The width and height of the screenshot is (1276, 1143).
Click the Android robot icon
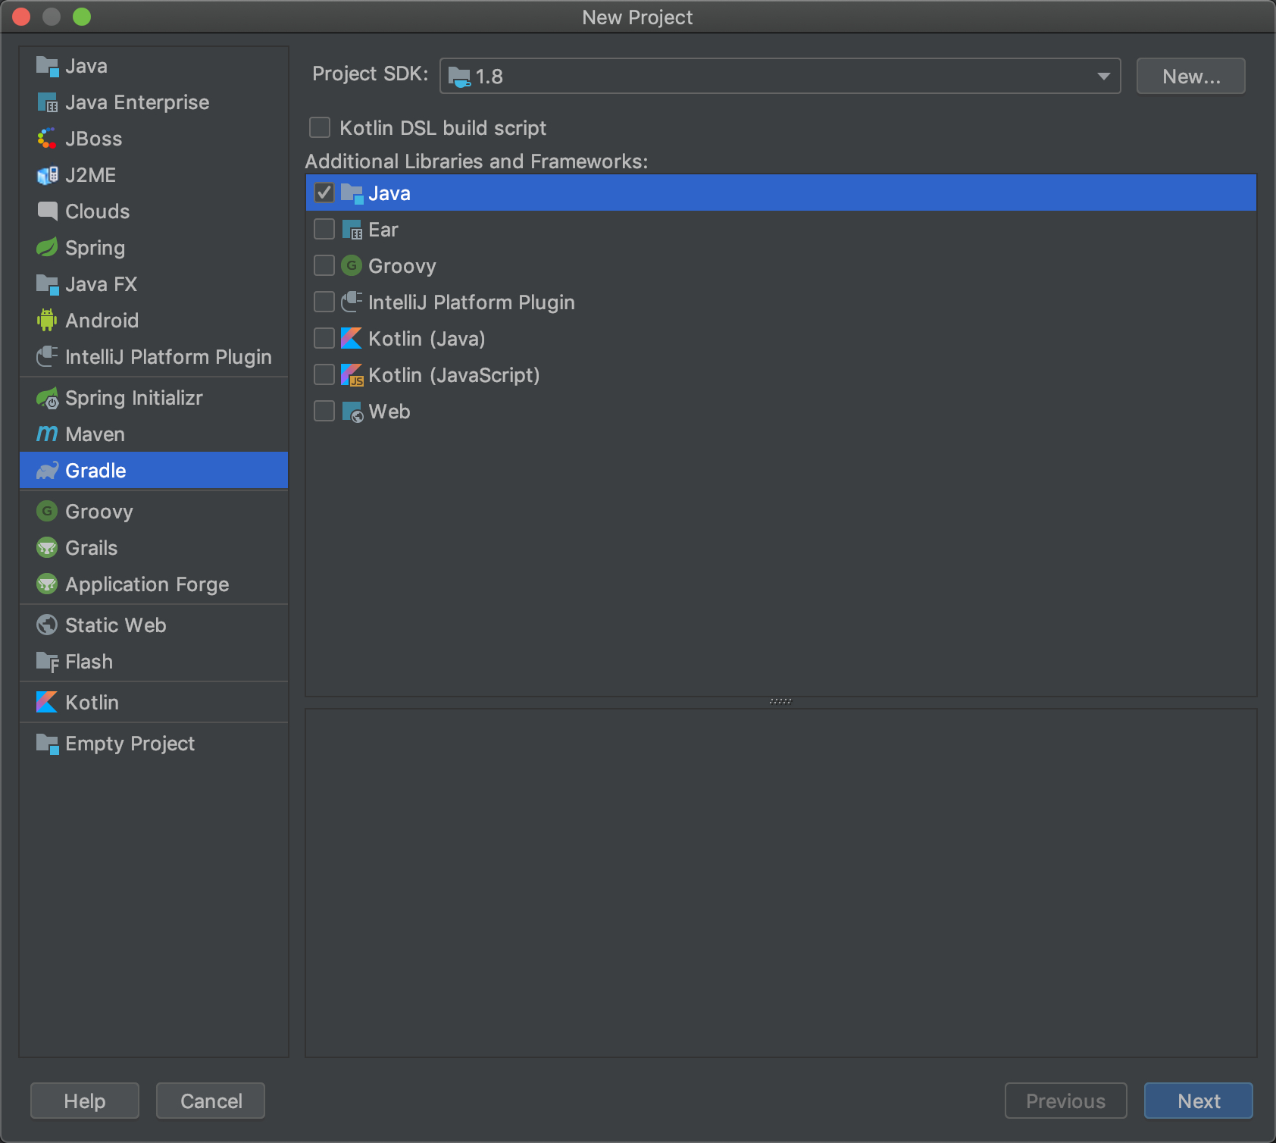click(x=47, y=321)
